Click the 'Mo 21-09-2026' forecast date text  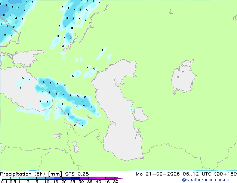[x=158, y=174]
